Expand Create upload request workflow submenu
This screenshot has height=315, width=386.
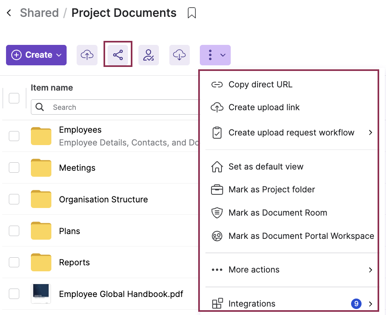point(370,133)
